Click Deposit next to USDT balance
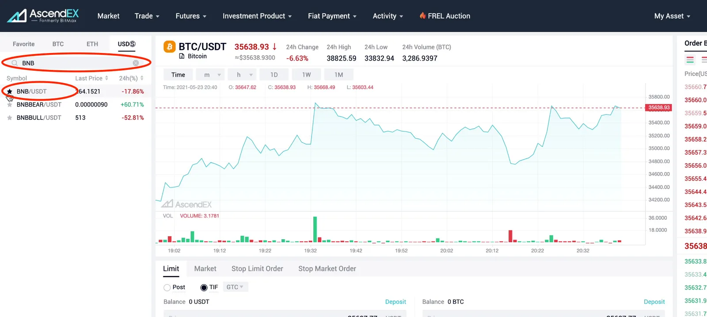707x317 pixels. point(395,302)
